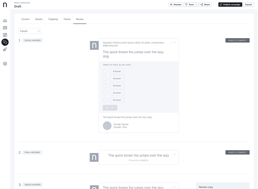258x189 pixels.
Task: Select the fifth Answer radio circle
Action: 105,100
